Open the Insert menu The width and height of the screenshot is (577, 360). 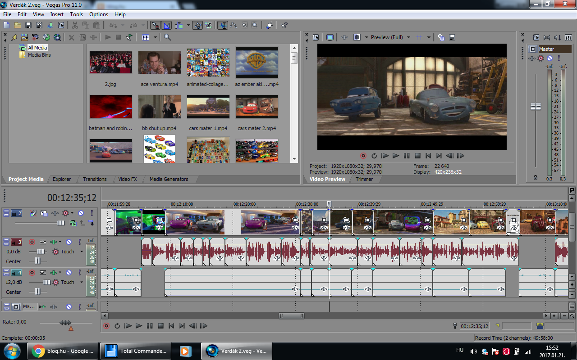pos(57,14)
